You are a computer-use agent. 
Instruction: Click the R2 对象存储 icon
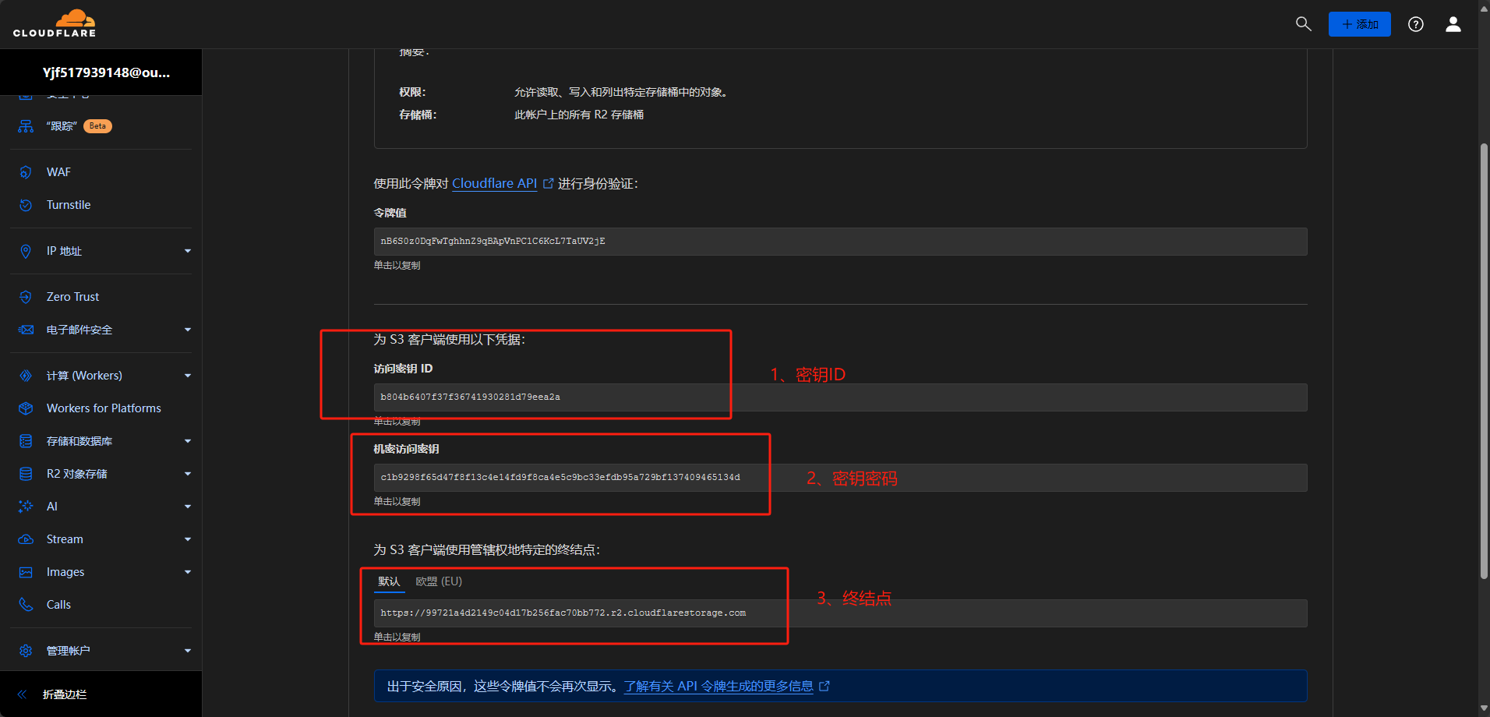coord(26,474)
